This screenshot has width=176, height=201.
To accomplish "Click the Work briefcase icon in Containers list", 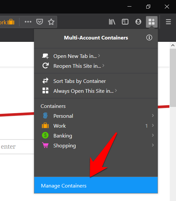I will tap(45, 125).
